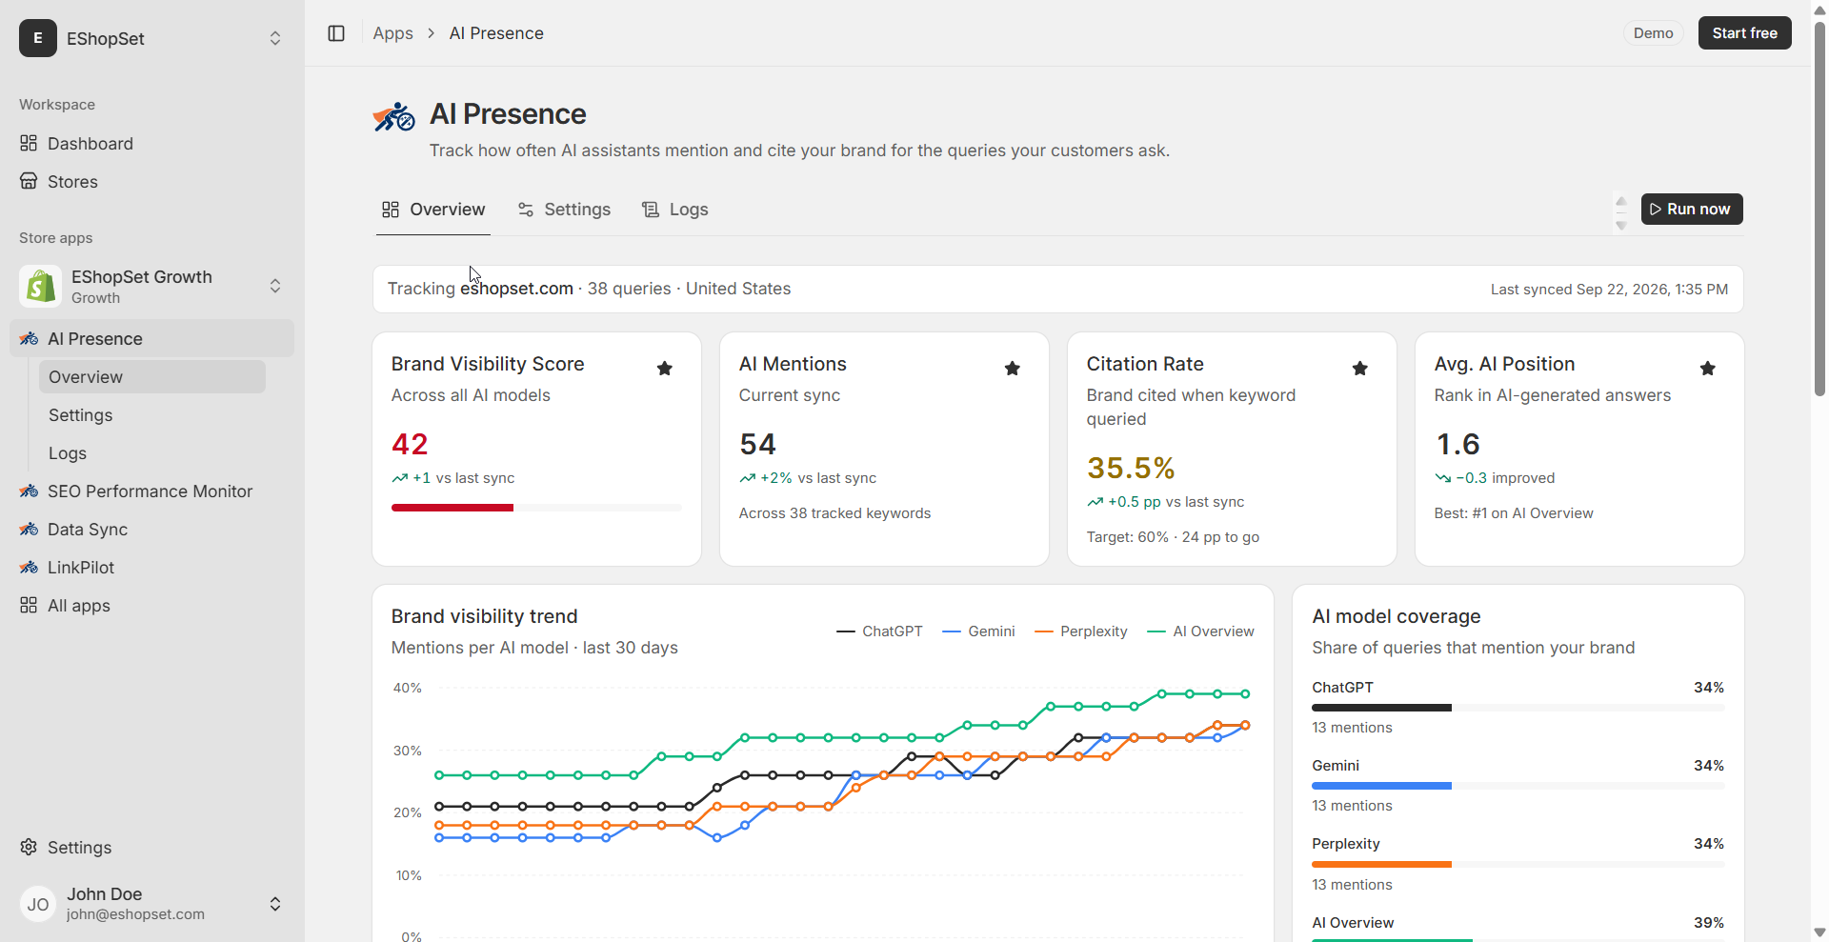Viewport: 1829px width, 942px height.
Task: Expand the EShopSet workspace switcher
Action: (275, 38)
